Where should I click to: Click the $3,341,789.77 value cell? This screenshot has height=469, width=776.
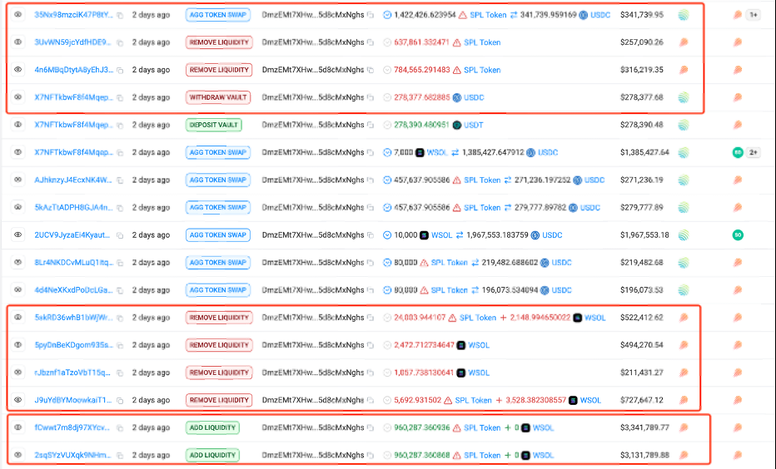pos(644,427)
